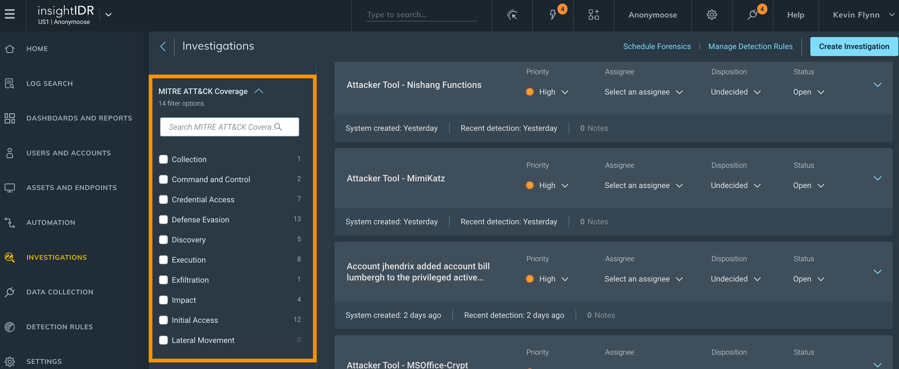Click the magnifier in MITRE search box
The height and width of the screenshot is (369, 899).
click(x=278, y=127)
